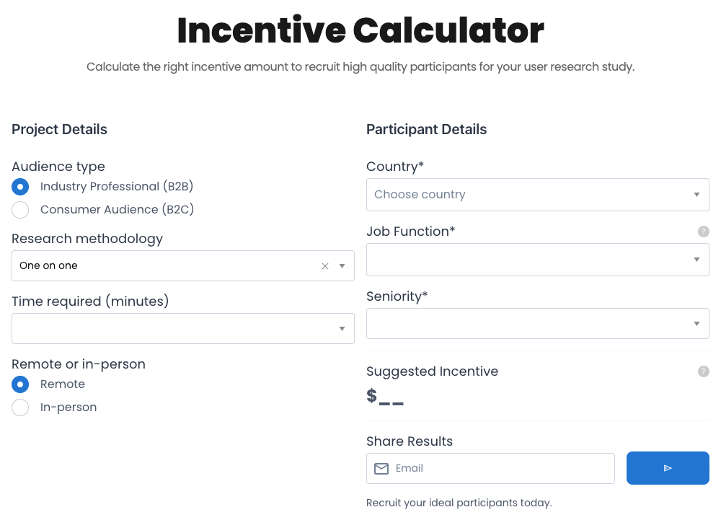Open the Job Function help tooltip

704,231
